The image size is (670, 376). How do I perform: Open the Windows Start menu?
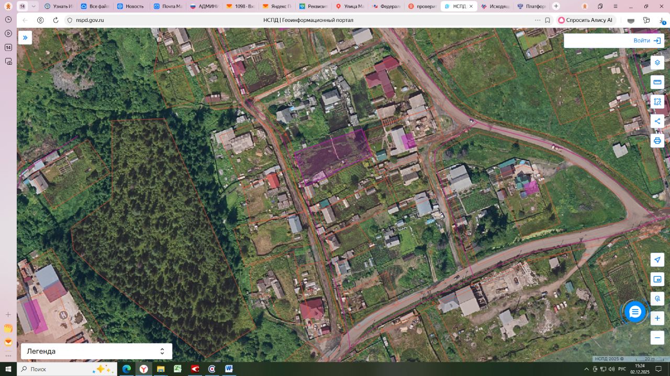(x=8, y=369)
